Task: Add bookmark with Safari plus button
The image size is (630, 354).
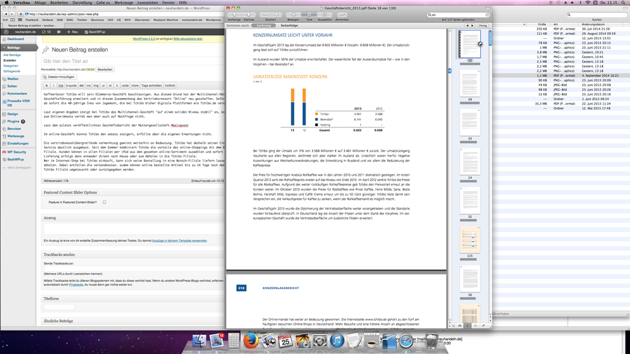Action: tap(20, 14)
